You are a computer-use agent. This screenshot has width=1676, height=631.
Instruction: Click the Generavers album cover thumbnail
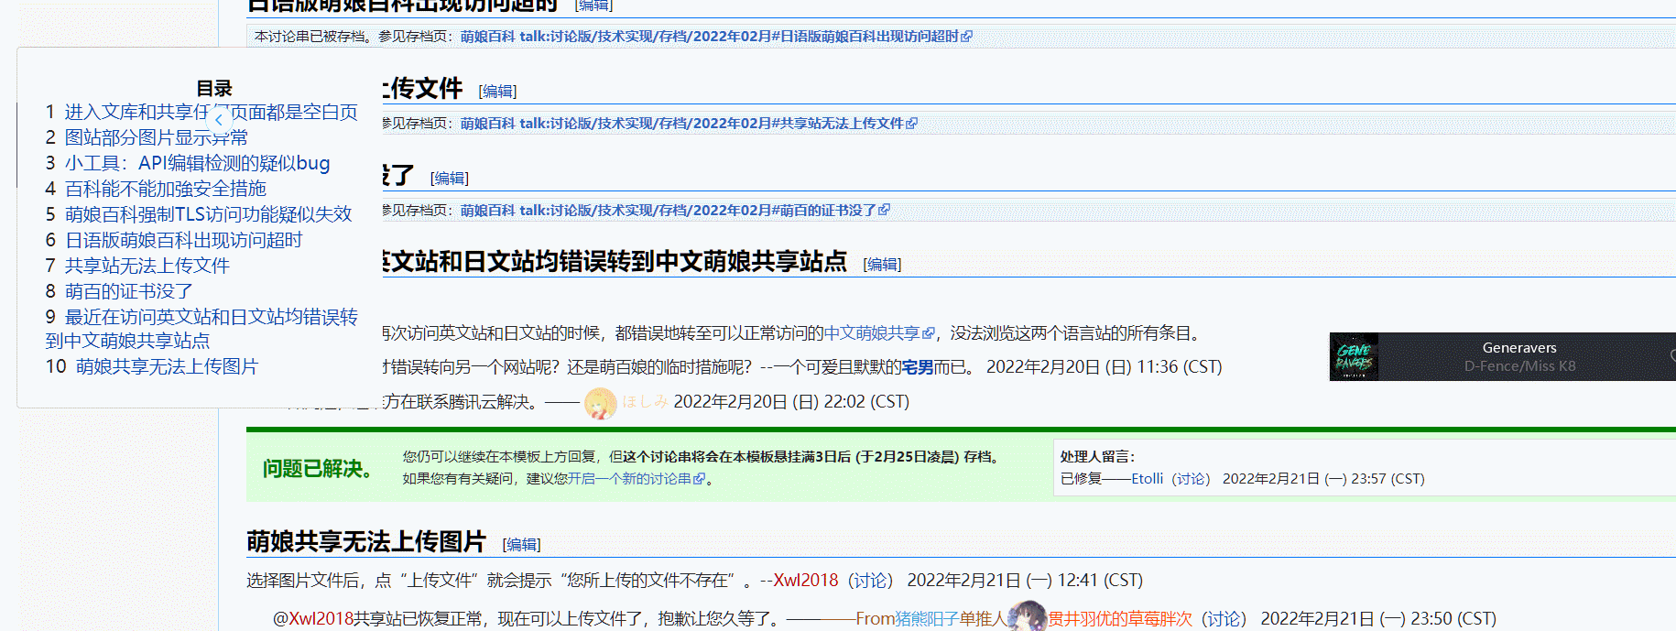(x=1354, y=357)
